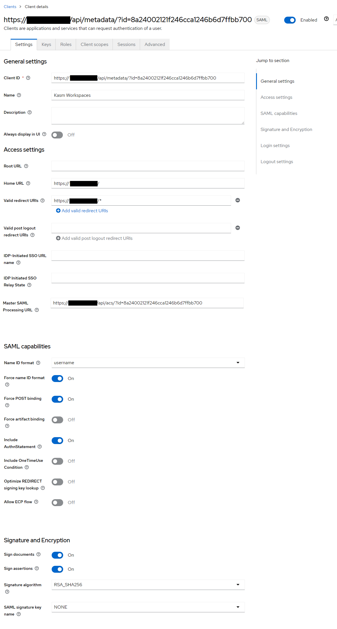
Task: Enable Force artifact binding switch
Action: click(x=57, y=420)
